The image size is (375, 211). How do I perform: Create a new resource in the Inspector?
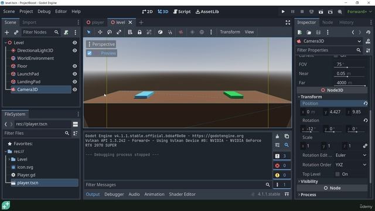[299, 32]
